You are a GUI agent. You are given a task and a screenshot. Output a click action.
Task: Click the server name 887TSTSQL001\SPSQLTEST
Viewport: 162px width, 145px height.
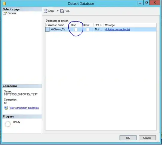[21, 94]
